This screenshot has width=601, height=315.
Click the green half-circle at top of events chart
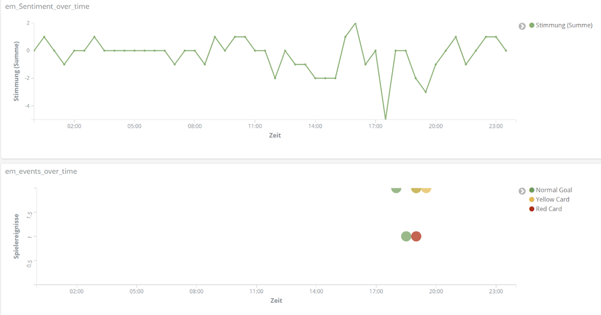[396, 190]
